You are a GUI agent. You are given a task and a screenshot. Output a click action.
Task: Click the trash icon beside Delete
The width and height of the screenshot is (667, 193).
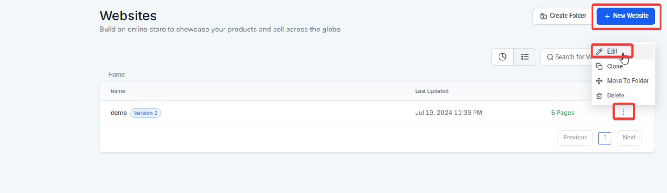coord(599,96)
